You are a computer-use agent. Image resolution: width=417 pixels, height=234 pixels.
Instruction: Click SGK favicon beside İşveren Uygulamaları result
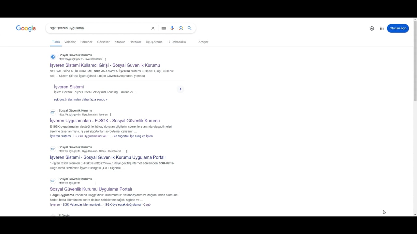point(53,113)
